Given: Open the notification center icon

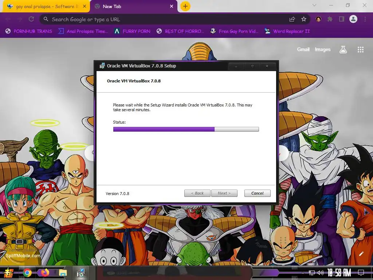Looking at the screenshot, I should point(361,273).
